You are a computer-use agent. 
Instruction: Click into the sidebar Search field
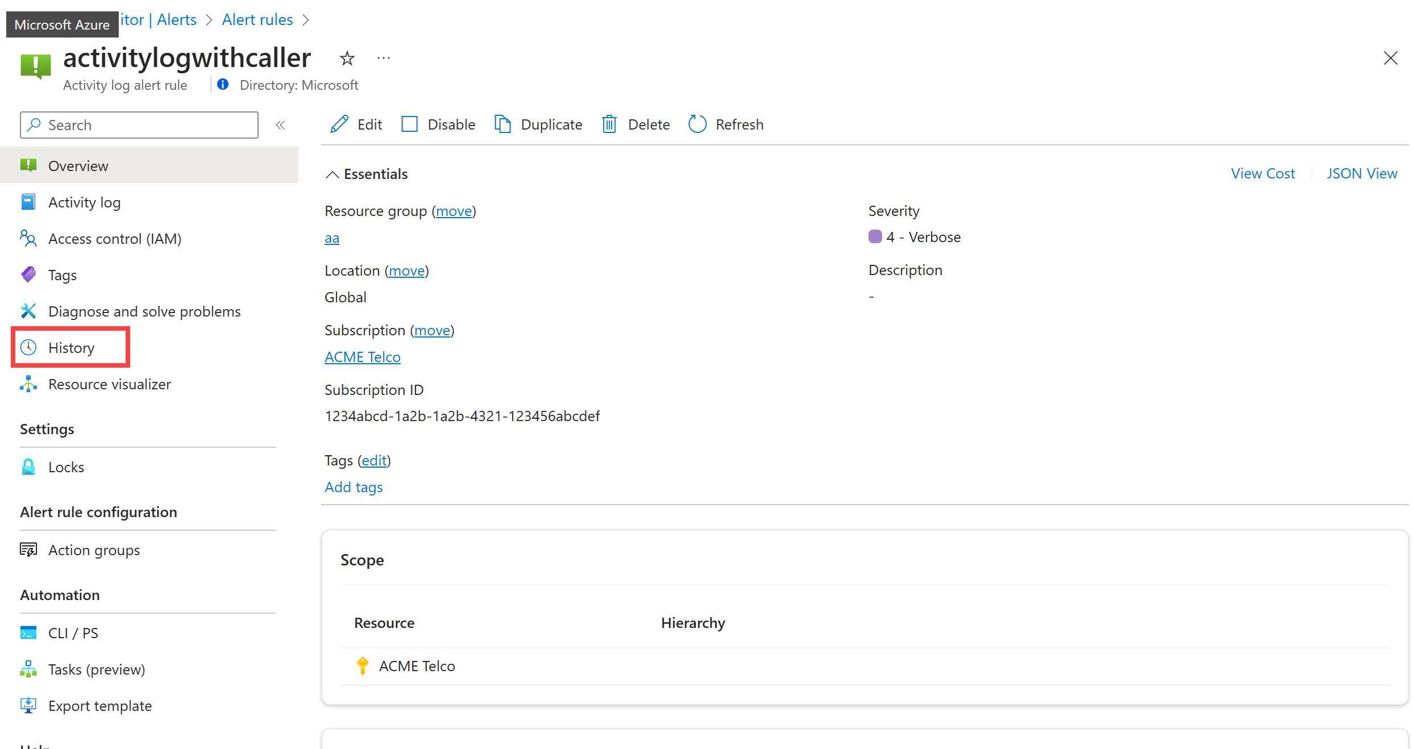(148, 125)
